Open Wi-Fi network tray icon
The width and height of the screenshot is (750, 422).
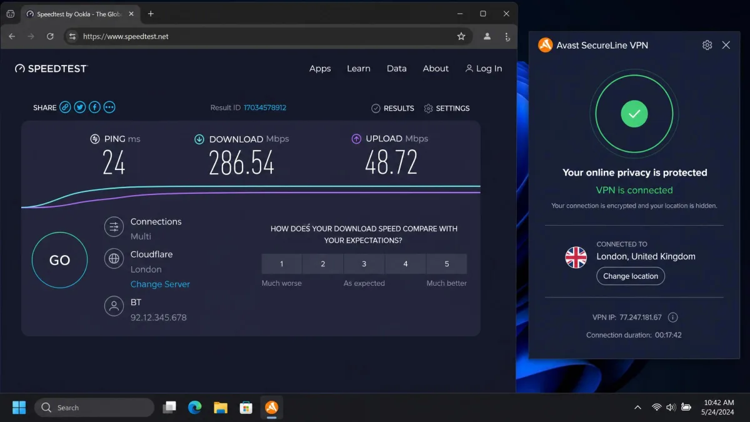(656, 408)
